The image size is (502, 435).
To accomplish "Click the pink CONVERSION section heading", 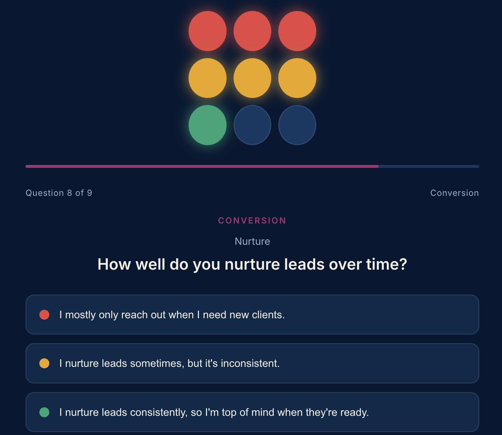I will pyautogui.click(x=252, y=221).
